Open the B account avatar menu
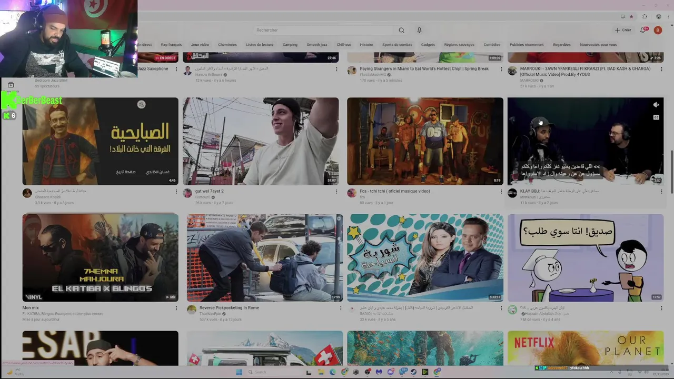 point(657,30)
